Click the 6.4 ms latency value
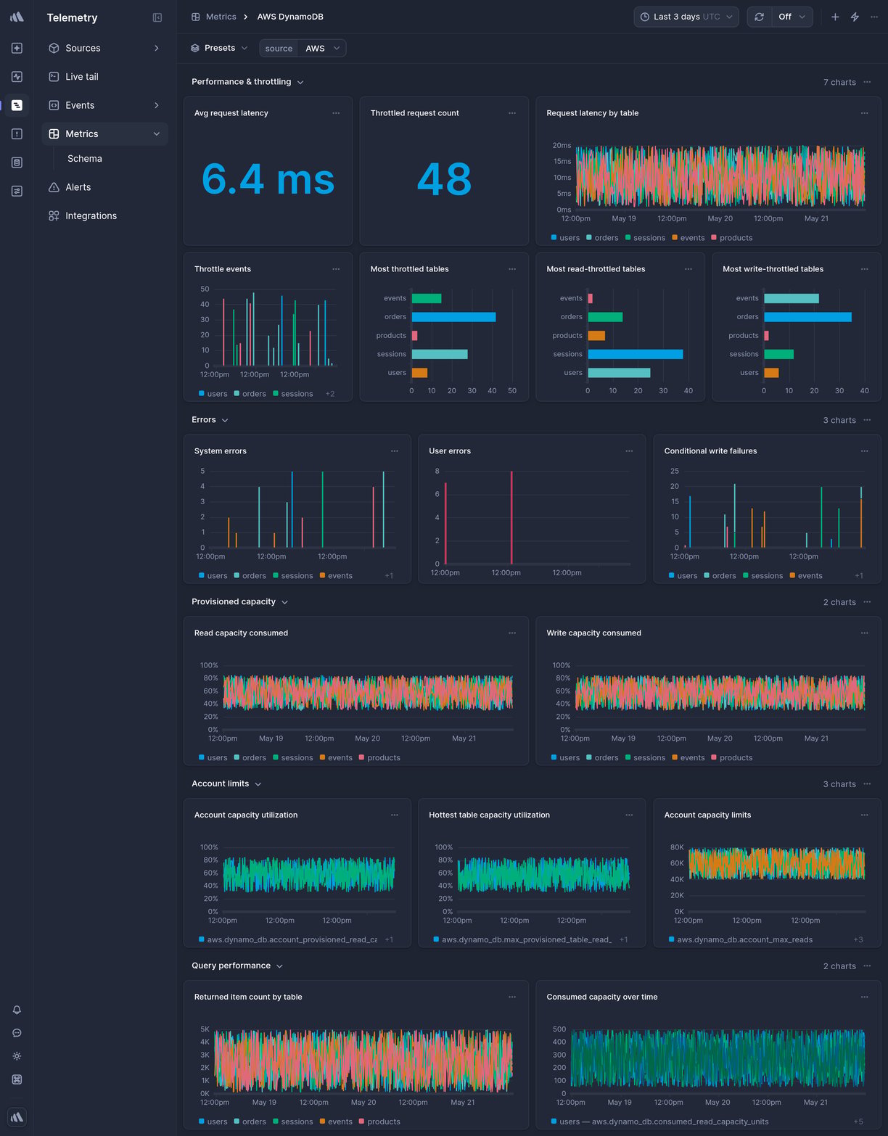This screenshot has height=1136, width=888. (x=268, y=179)
